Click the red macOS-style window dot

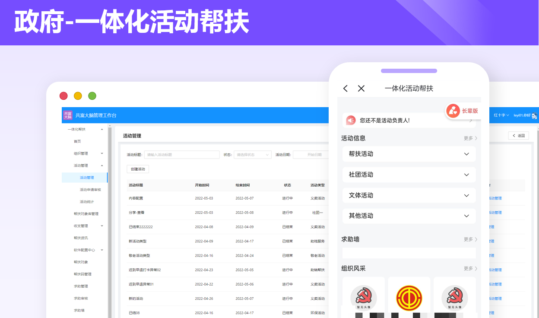click(63, 96)
